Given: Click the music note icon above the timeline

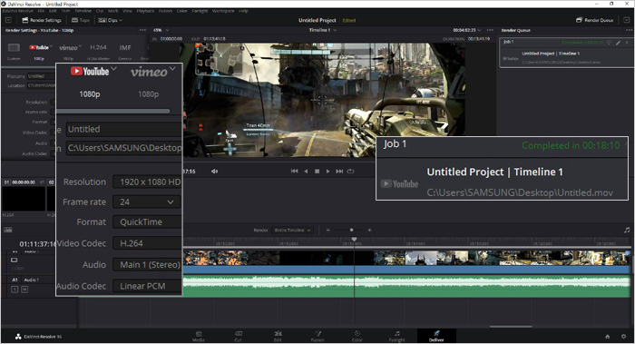Looking at the screenshot, I should (x=627, y=230).
